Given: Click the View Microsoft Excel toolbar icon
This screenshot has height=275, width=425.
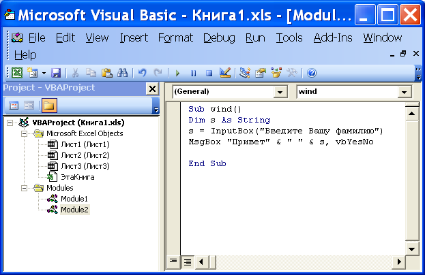Looking at the screenshot, I should point(17,73).
